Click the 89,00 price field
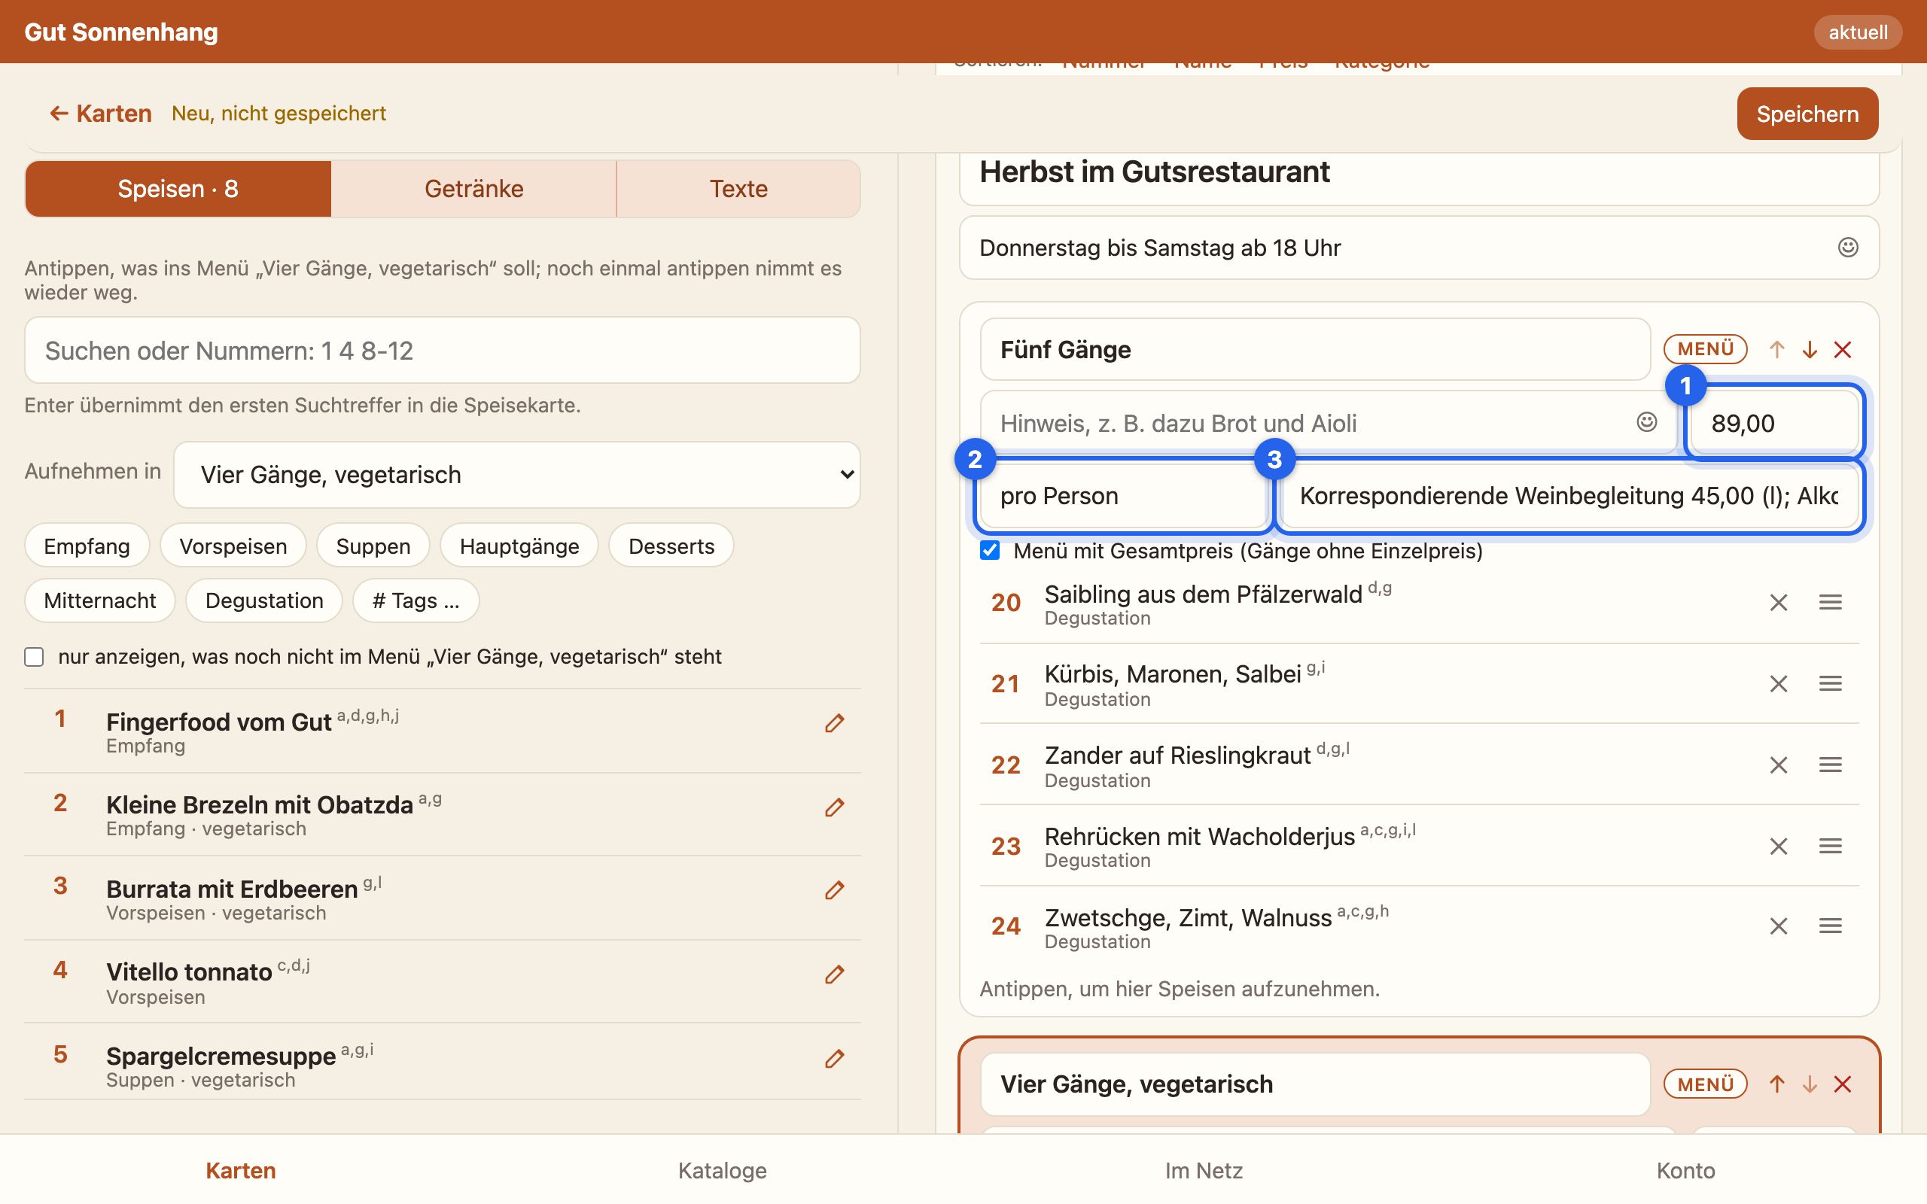 [1773, 423]
